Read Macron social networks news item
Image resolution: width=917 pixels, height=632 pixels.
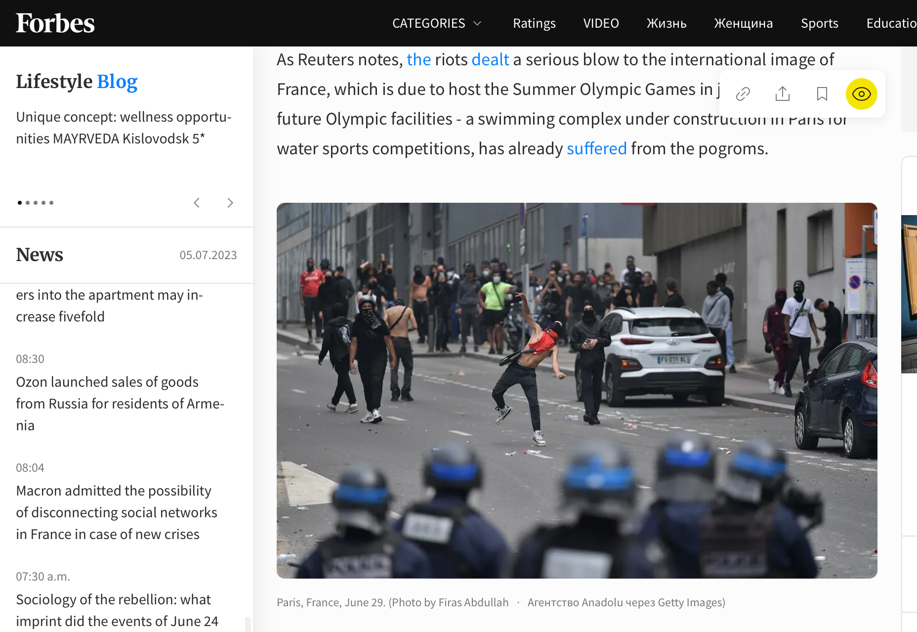pos(117,512)
